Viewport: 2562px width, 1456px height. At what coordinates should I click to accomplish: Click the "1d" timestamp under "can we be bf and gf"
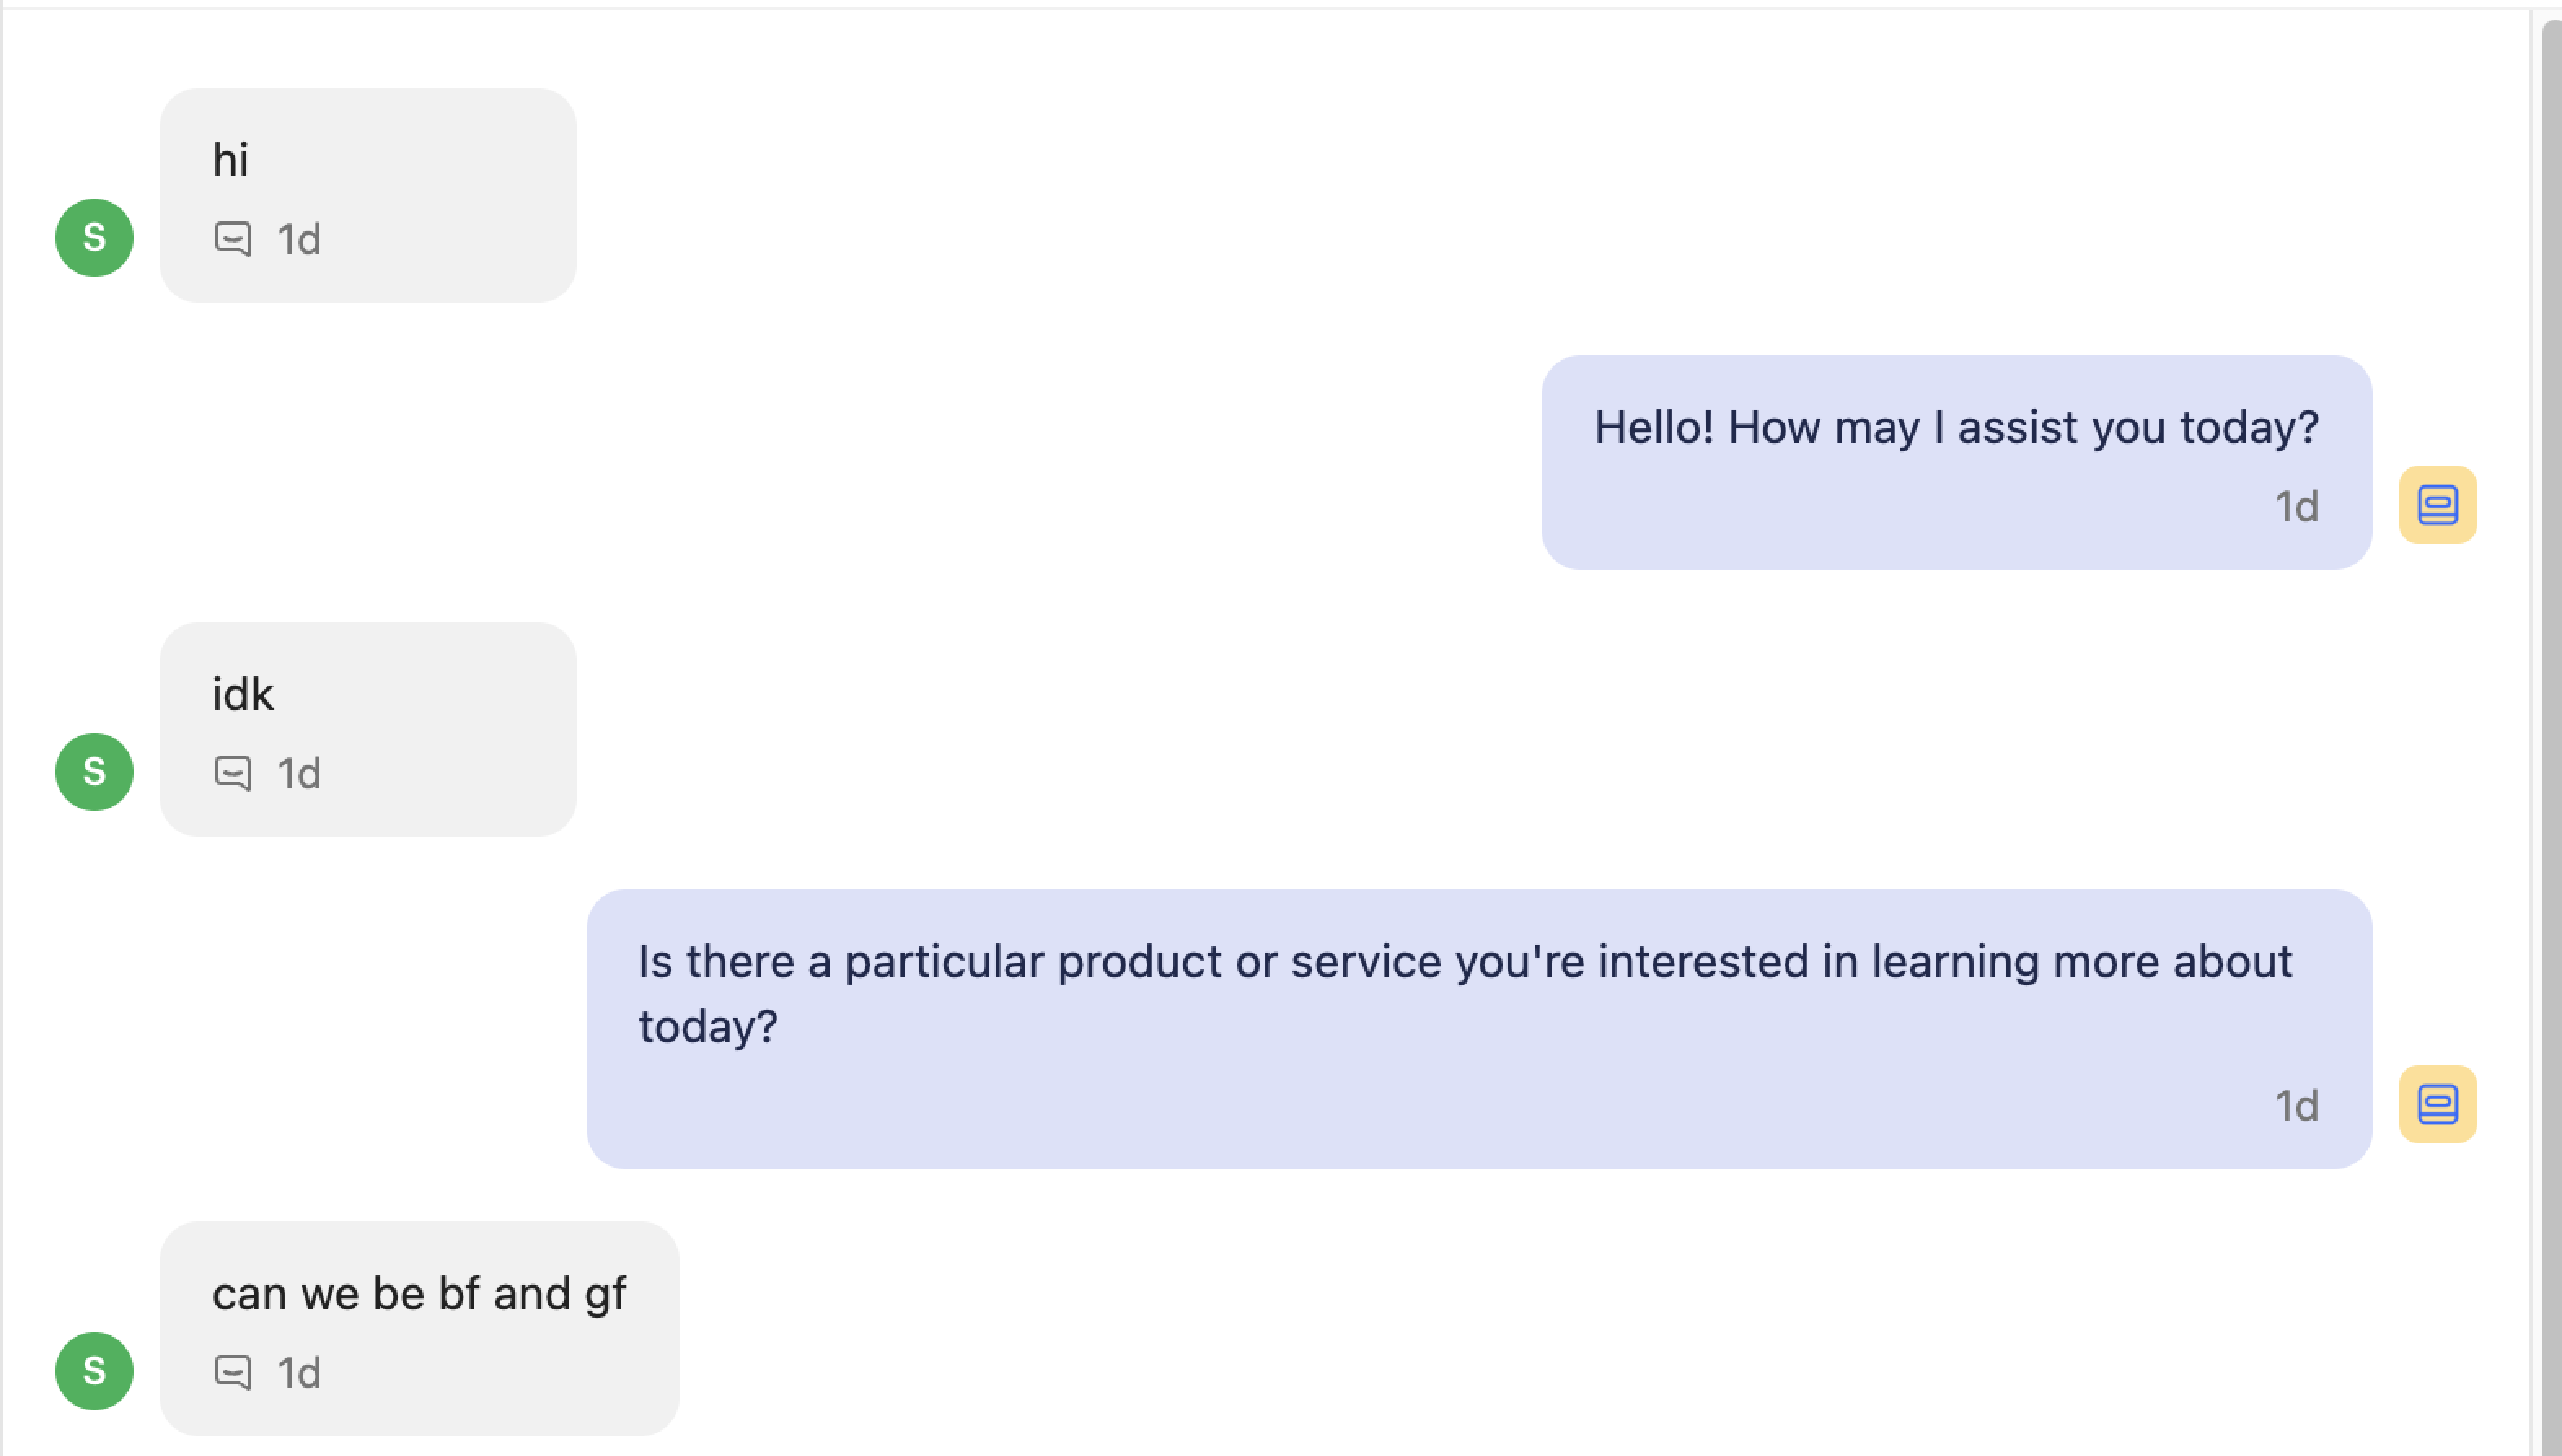[x=298, y=1373]
